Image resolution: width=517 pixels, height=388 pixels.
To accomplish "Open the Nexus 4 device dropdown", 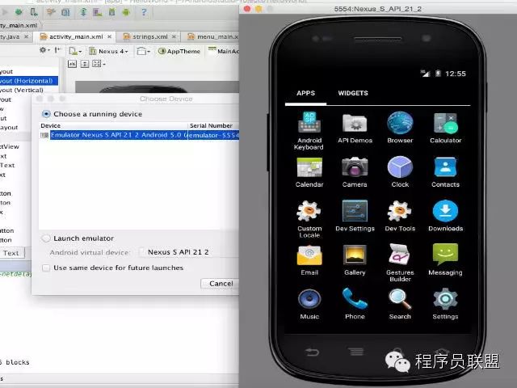I will (108, 51).
